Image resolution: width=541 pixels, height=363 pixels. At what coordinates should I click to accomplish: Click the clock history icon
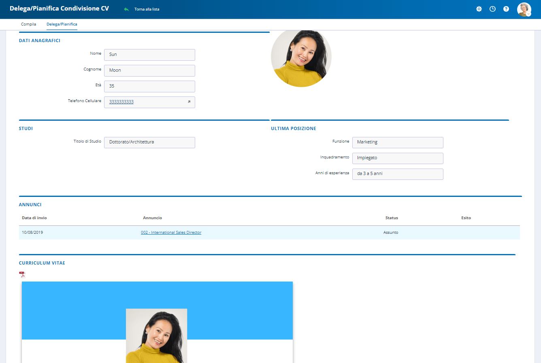(492, 9)
